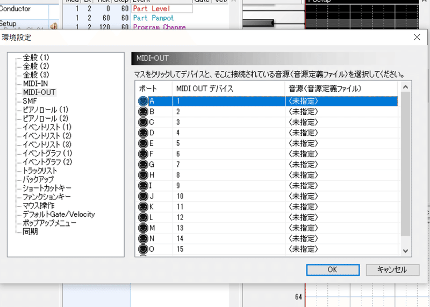Confirm settings with OK button
The width and height of the screenshot is (430, 307).
(x=333, y=270)
